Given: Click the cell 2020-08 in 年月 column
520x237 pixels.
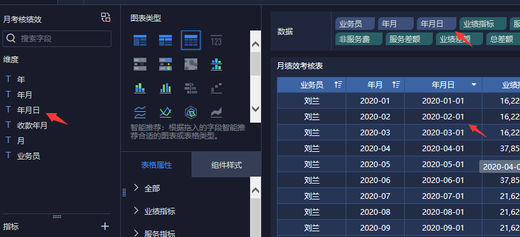Looking at the screenshot, I should [375, 212].
